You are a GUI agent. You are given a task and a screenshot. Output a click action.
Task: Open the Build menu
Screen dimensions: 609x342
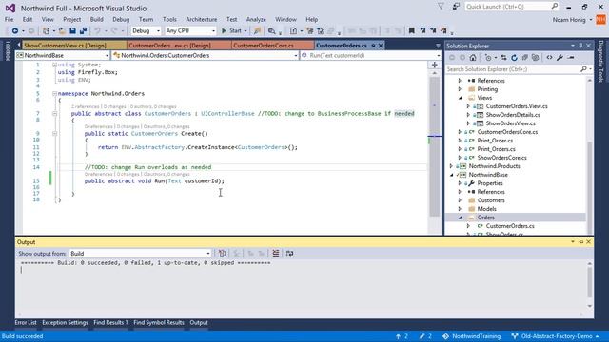coord(96,19)
